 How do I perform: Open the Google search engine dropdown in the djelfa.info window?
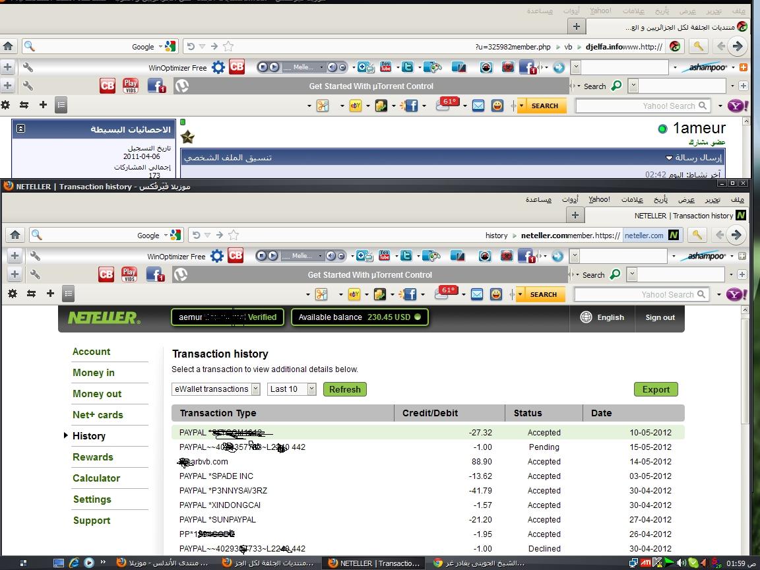coord(160,47)
